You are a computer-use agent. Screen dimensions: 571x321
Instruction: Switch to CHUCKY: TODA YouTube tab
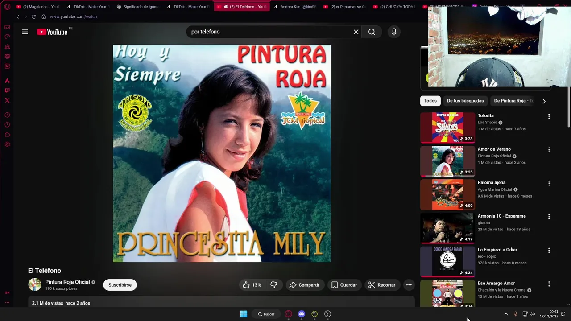click(x=394, y=7)
